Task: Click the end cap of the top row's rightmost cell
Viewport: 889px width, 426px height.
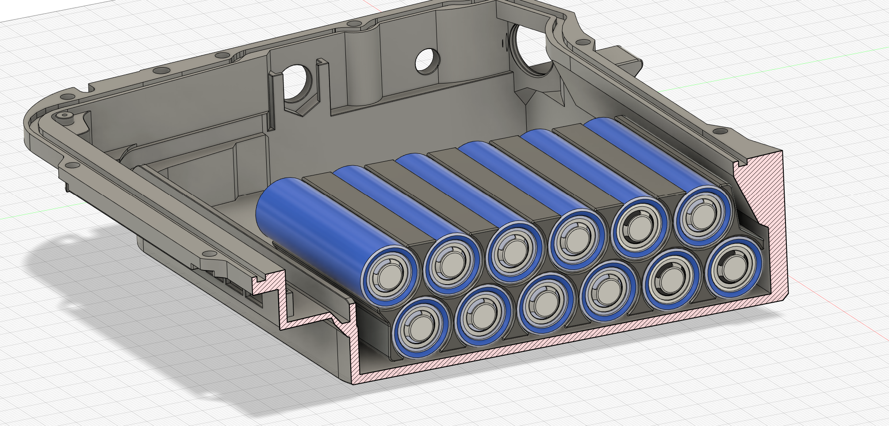Action: tap(704, 217)
